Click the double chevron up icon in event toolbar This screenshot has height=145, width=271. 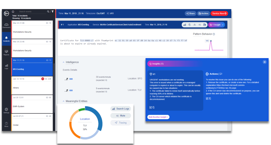(x=194, y=25)
